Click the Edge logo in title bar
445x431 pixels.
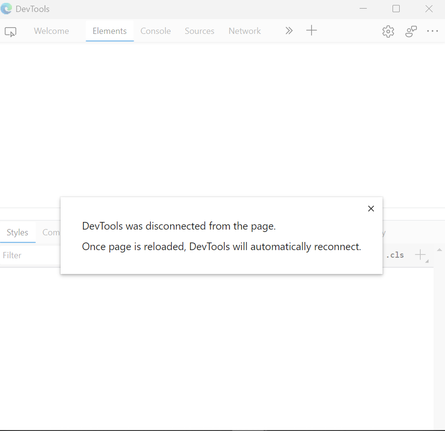tap(7, 9)
